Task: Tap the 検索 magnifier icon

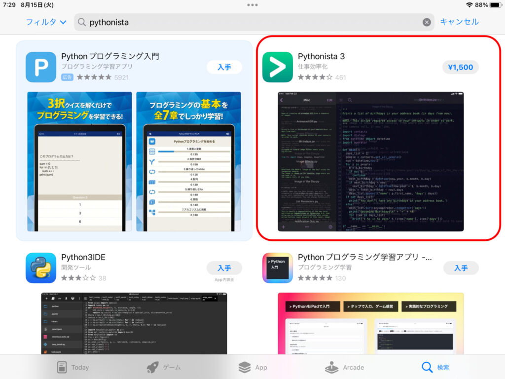Action: [x=427, y=367]
